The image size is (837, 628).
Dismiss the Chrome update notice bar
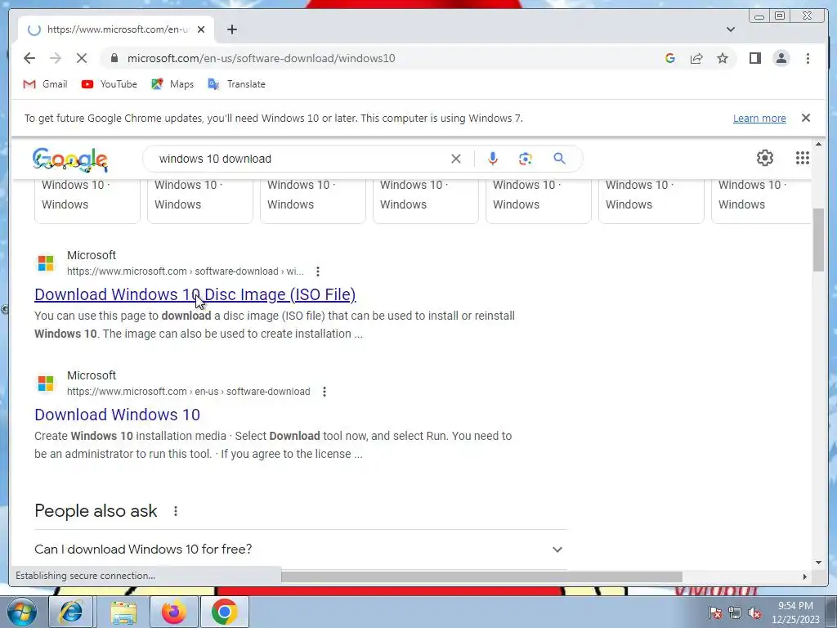805,118
